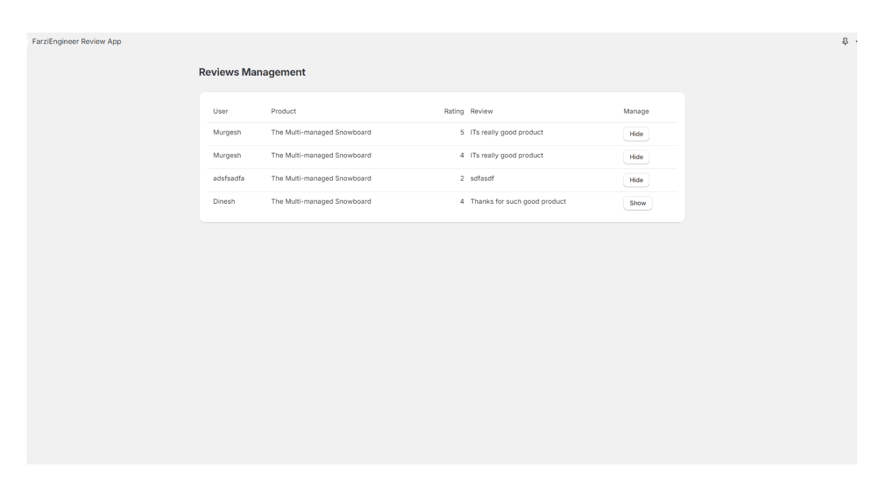This screenshot has height=497, width=884.
Task: Select the Dinesh user cell
Action: (x=224, y=202)
